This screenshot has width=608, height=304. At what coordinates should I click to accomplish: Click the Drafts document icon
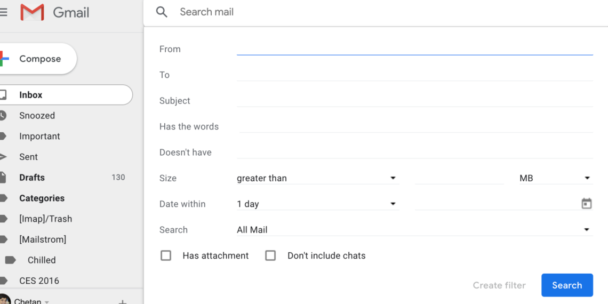click(x=3, y=178)
